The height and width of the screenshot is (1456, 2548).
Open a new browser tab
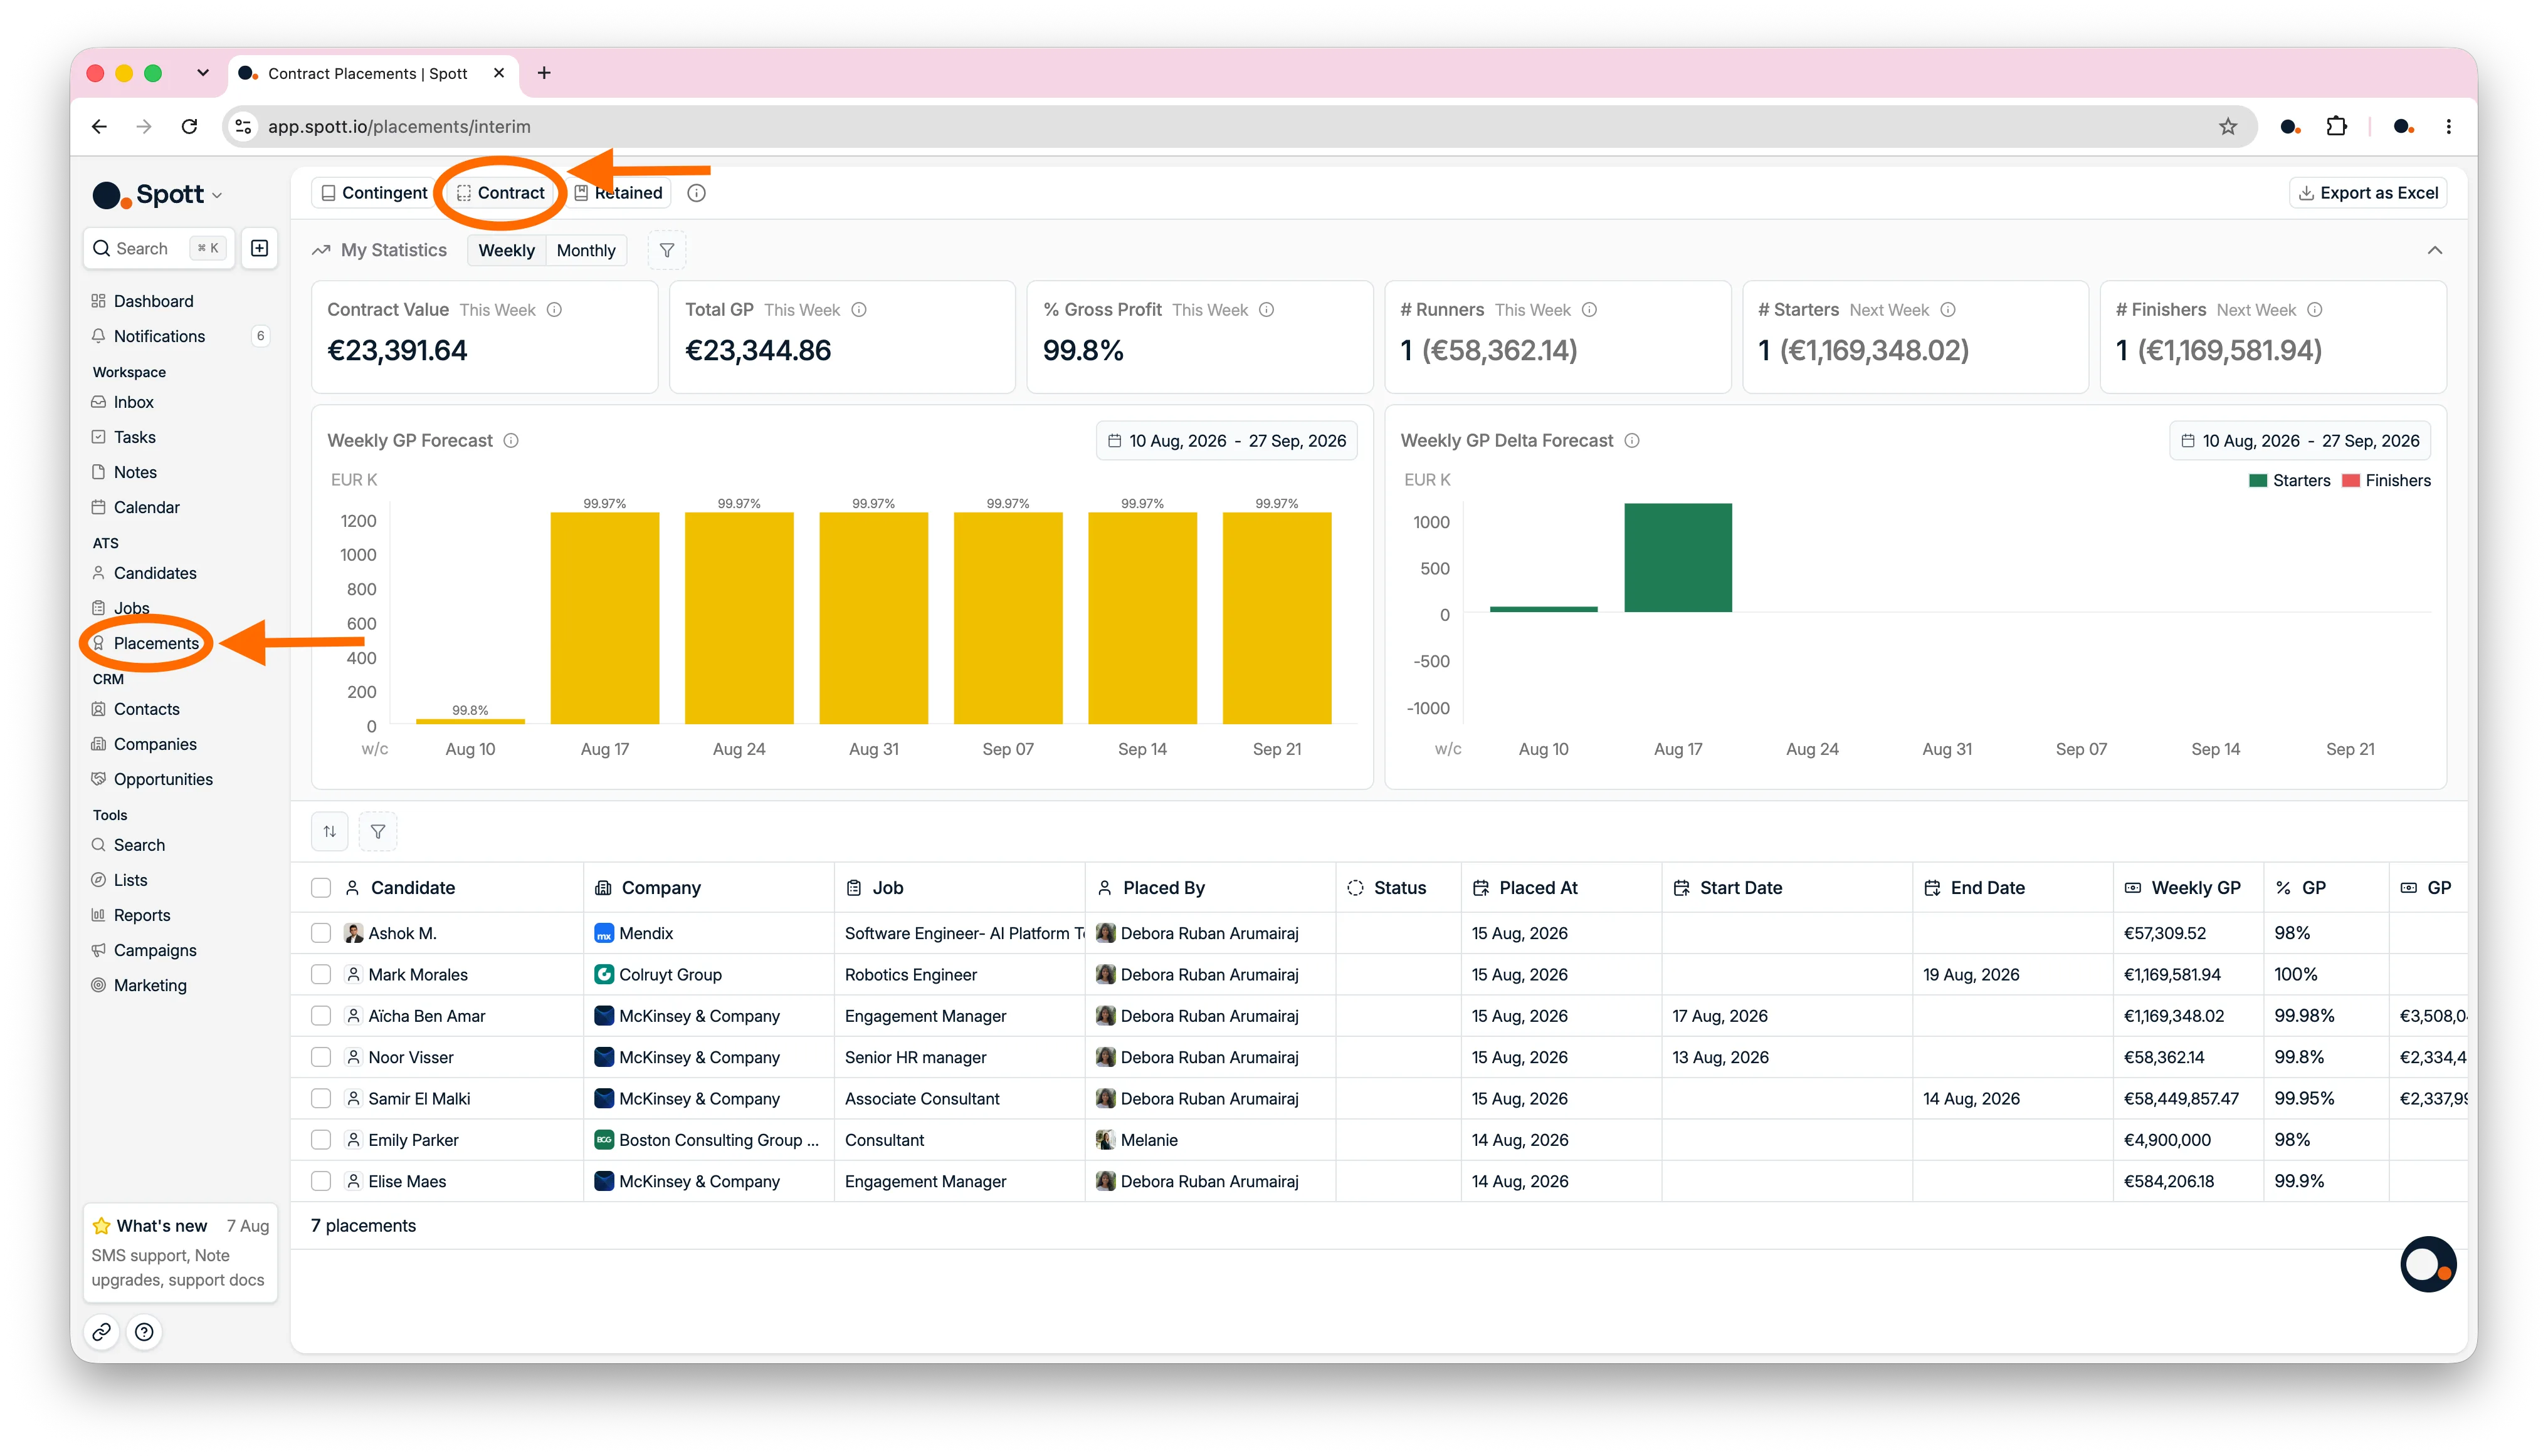pyautogui.click(x=544, y=73)
